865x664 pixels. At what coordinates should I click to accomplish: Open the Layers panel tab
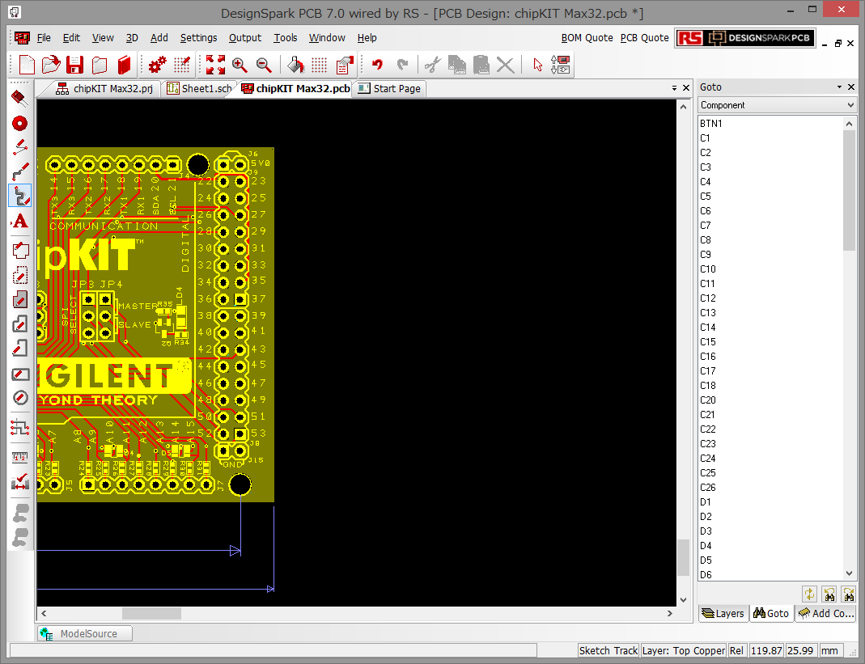pos(723,613)
